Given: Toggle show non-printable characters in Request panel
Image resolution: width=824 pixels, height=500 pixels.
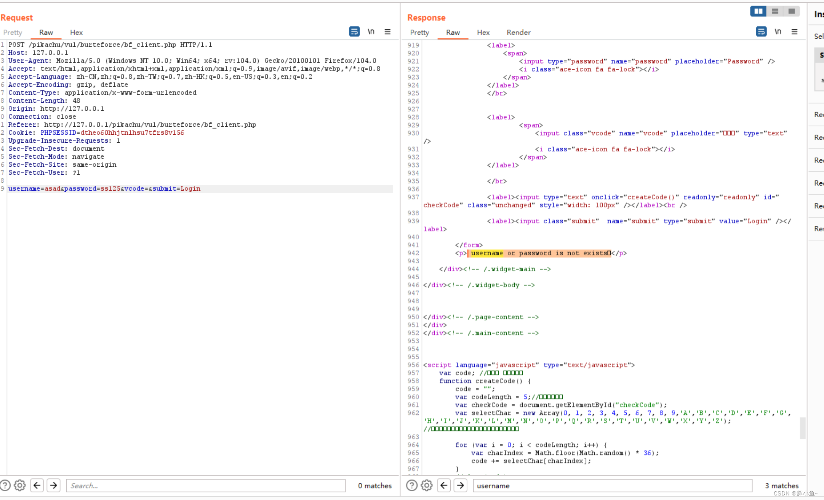Looking at the screenshot, I should pyautogui.click(x=371, y=32).
